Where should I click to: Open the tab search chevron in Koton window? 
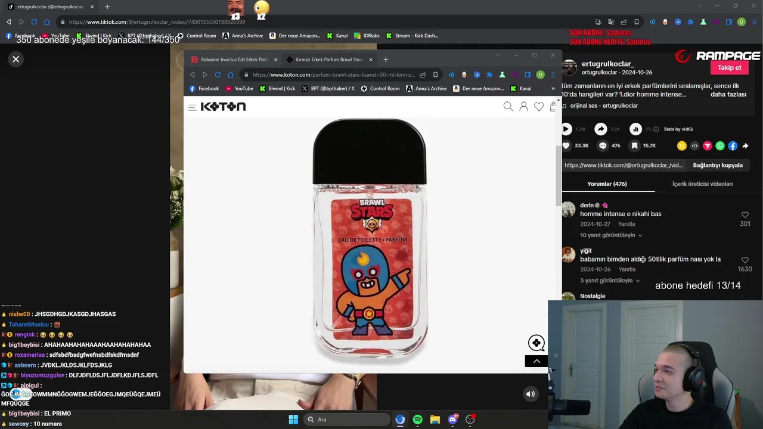(498, 55)
